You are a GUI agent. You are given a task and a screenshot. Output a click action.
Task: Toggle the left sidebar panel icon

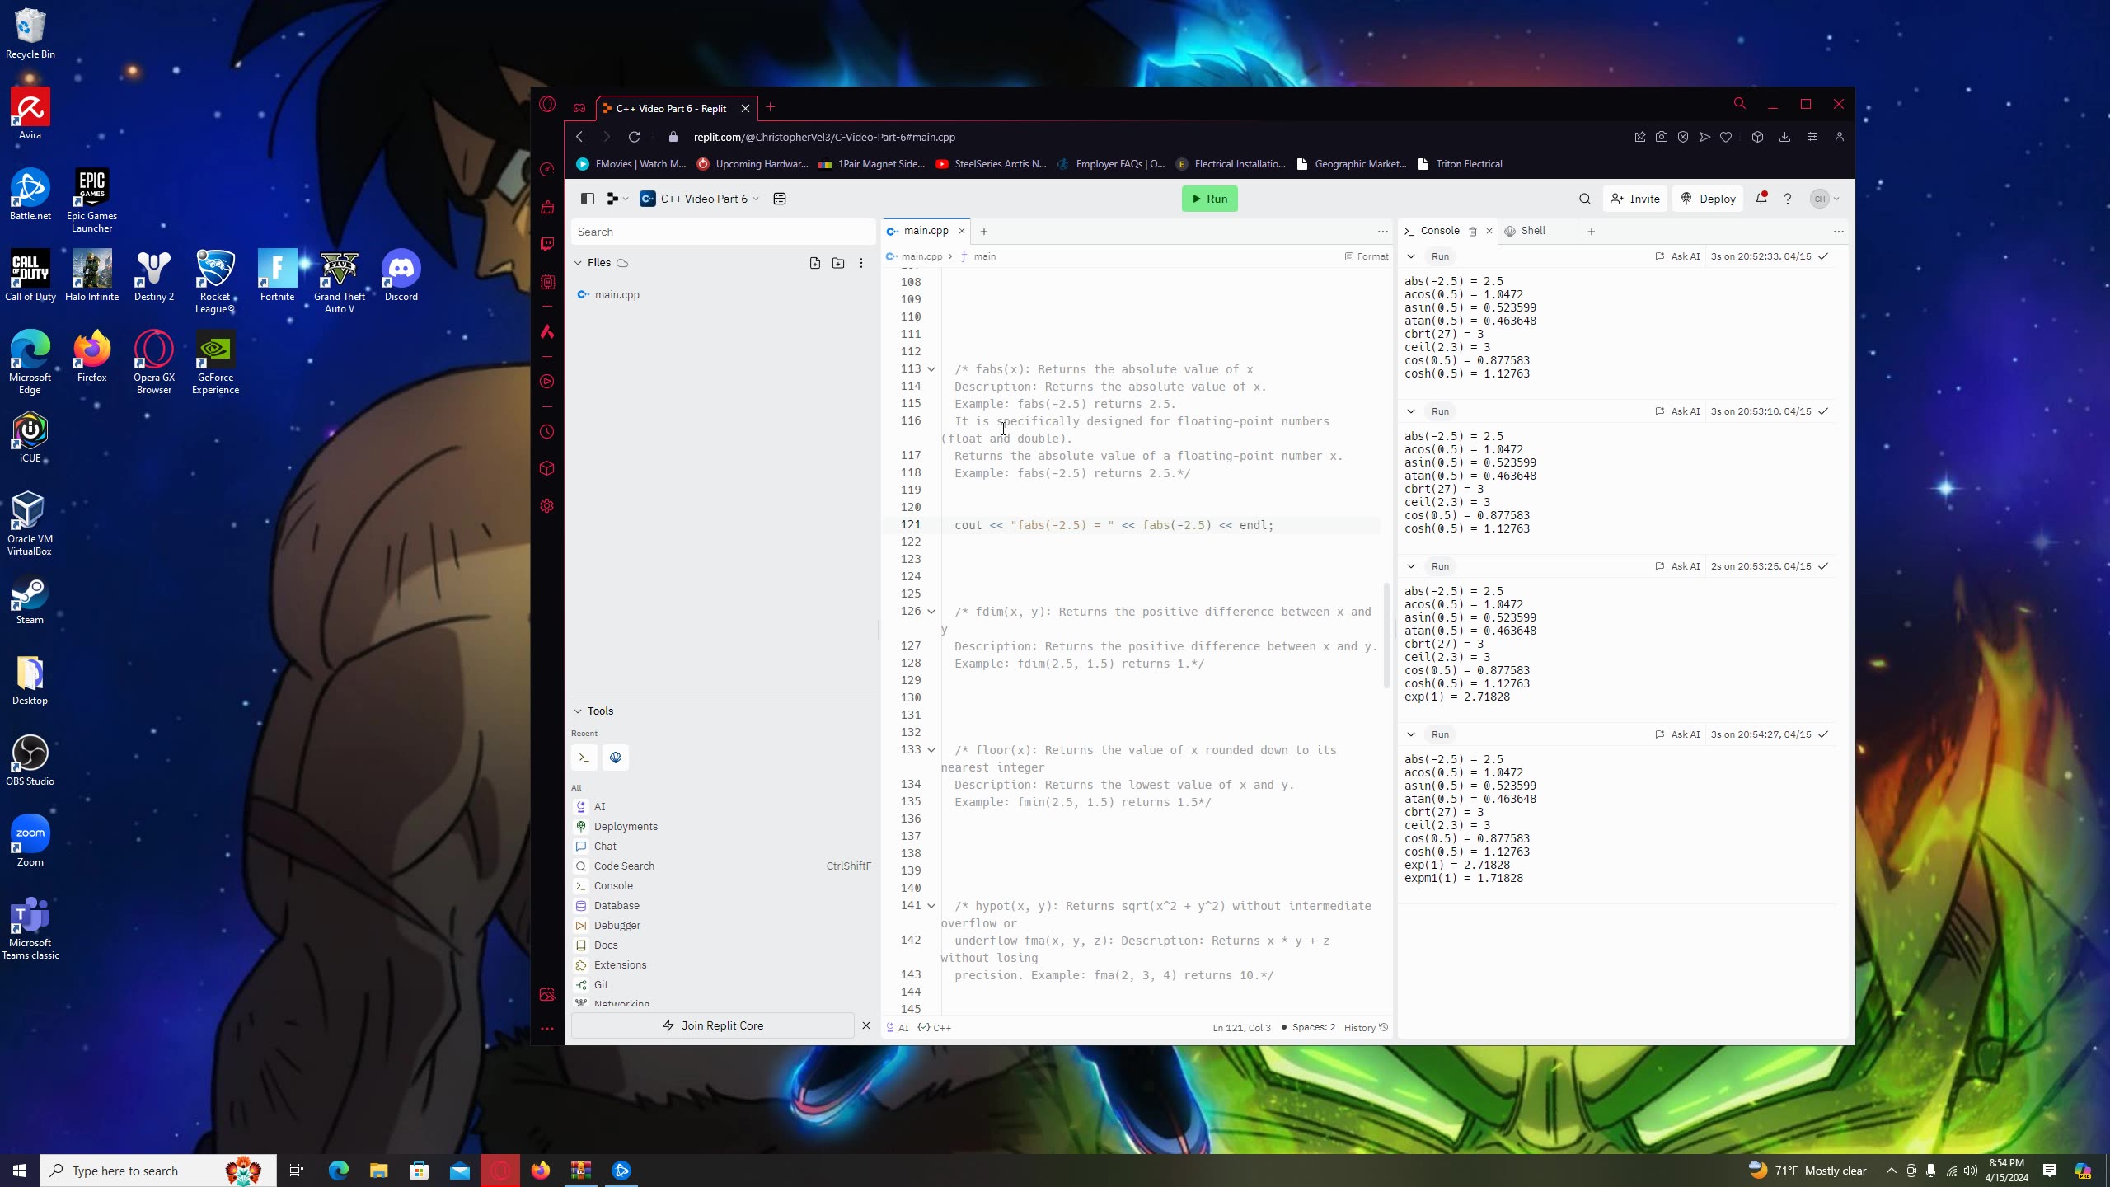coord(587,199)
